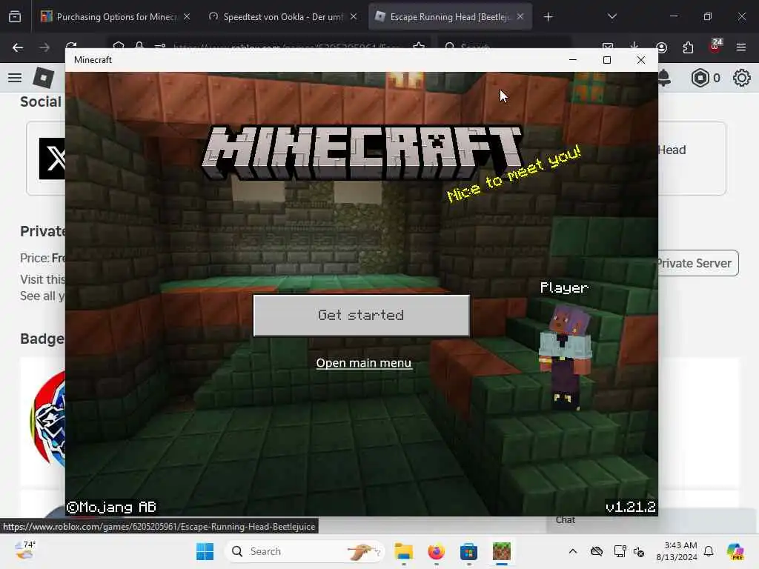759x569 pixels.
Task: Go forward to next page
Action: [44, 47]
